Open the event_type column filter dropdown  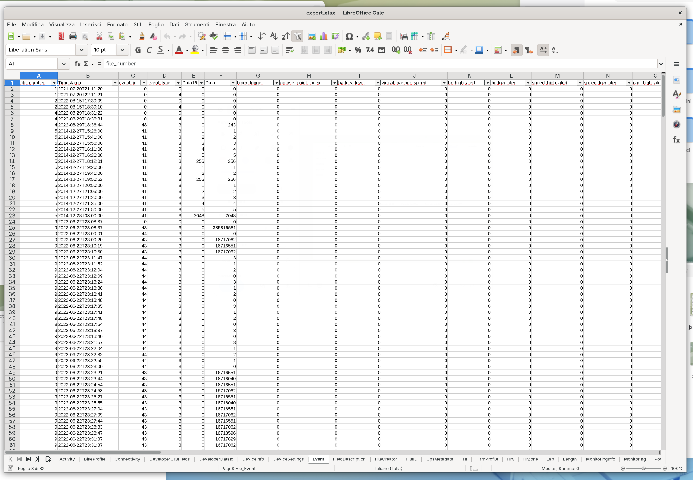click(x=178, y=83)
